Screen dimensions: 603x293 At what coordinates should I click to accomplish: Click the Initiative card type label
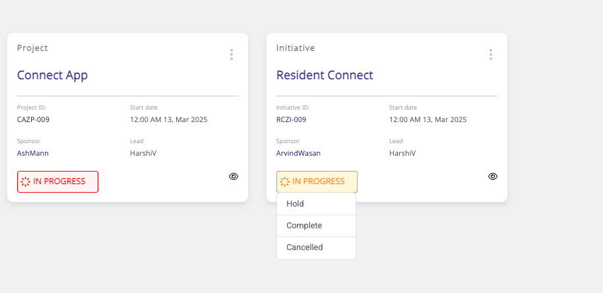pyautogui.click(x=296, y=48)
